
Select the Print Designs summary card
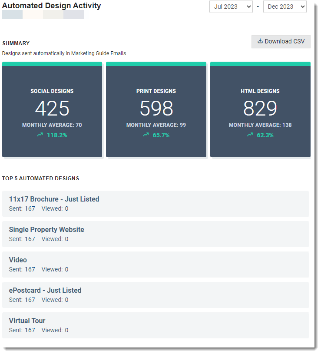click(x=156, y=111)
